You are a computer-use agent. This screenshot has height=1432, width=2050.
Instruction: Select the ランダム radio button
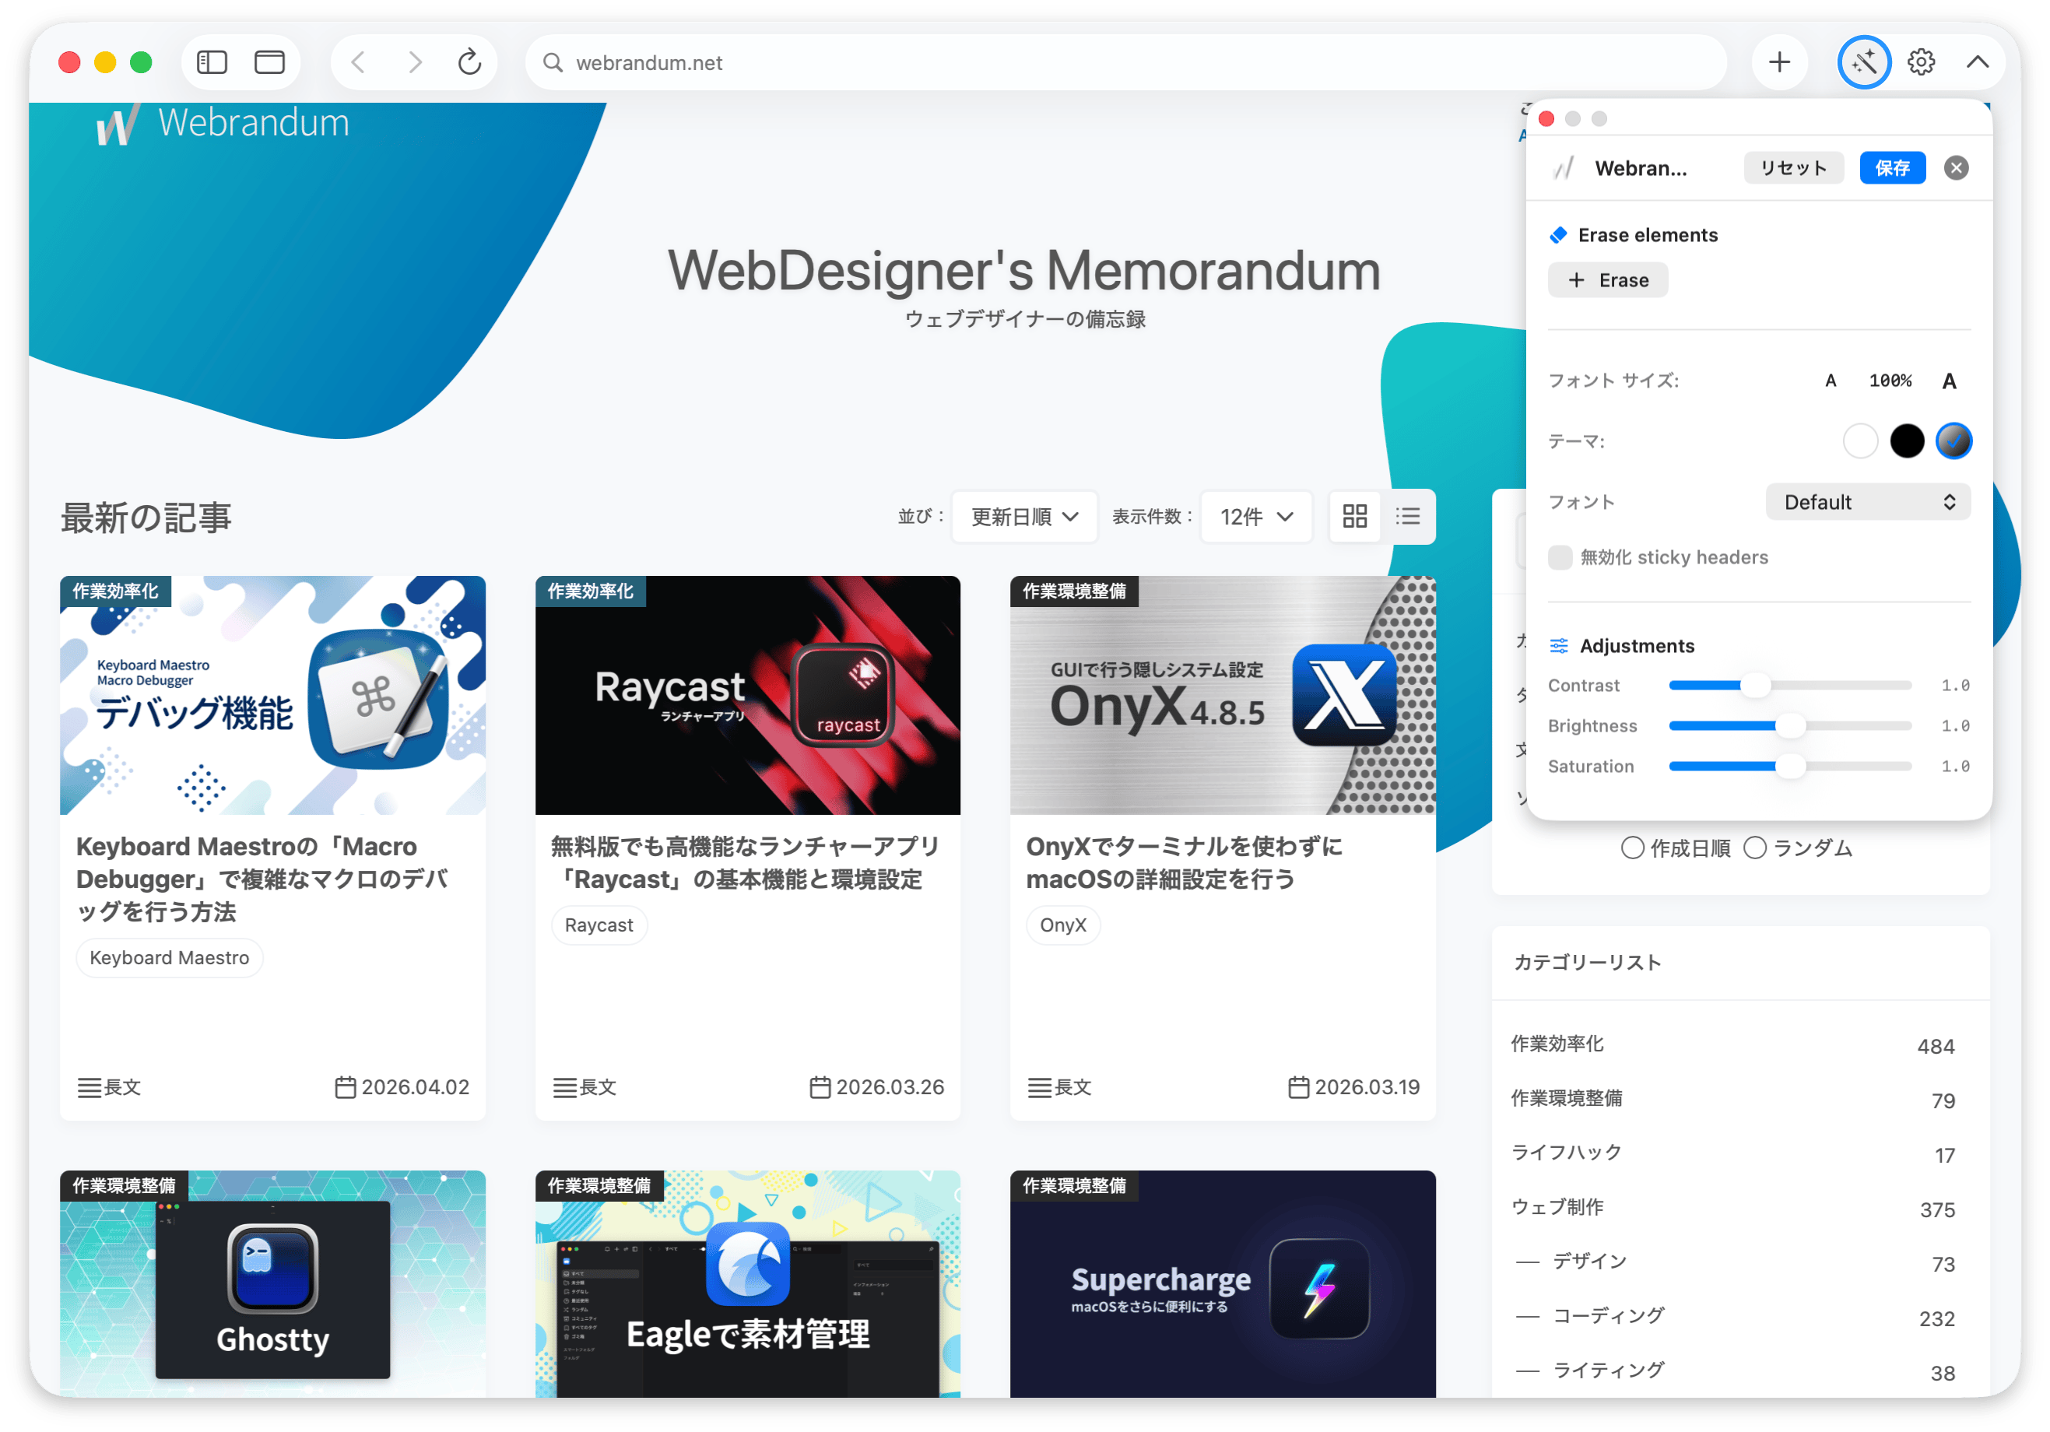pyautogui.click(x=1754, y=848)
